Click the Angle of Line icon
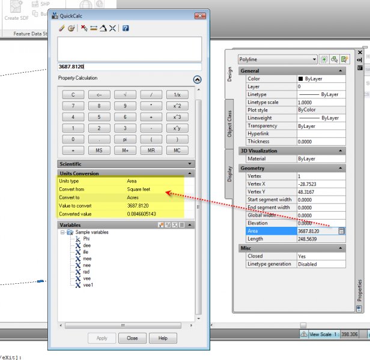370x360 pixels. pyautogui.click(x=103, y=28)
